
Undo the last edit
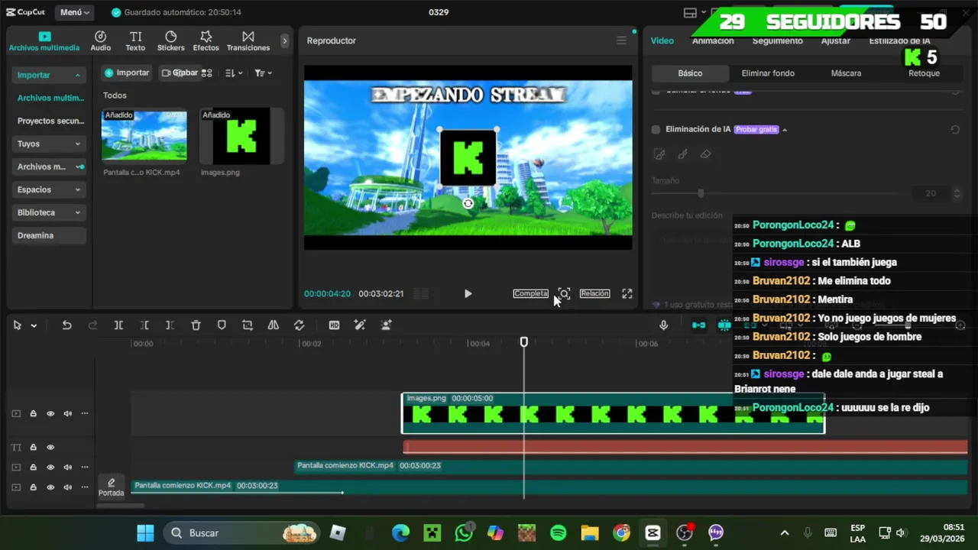66,325
